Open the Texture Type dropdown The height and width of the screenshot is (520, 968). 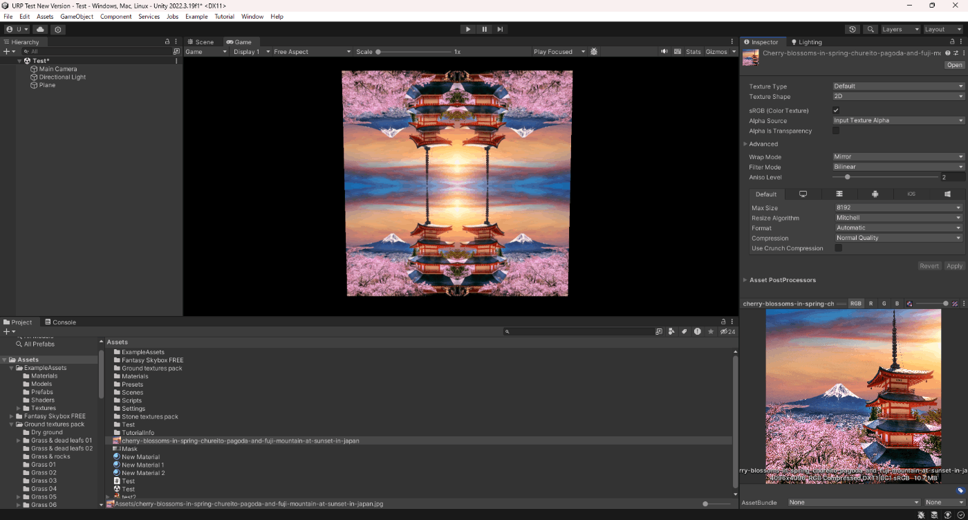[898, 86]
